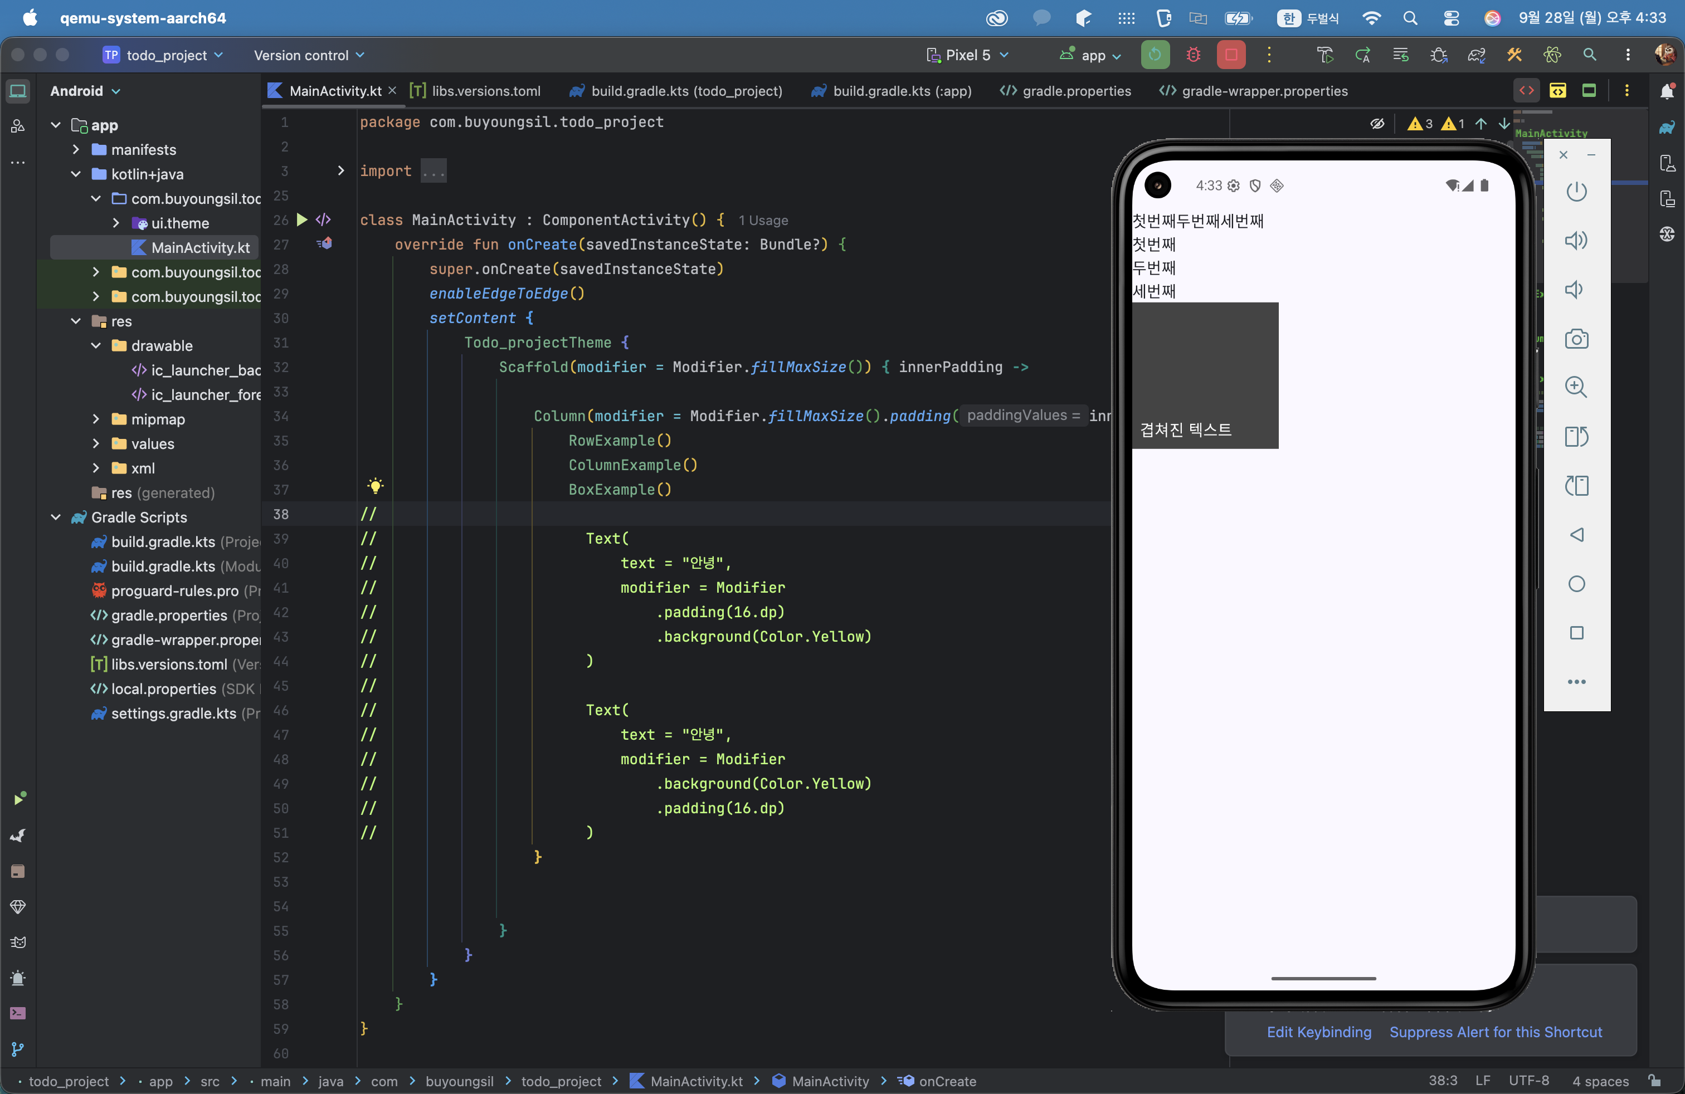Screen dimensions: 1685x1094
Task: Open the app run configuration dropdown
Action: tap(1089, 55)
